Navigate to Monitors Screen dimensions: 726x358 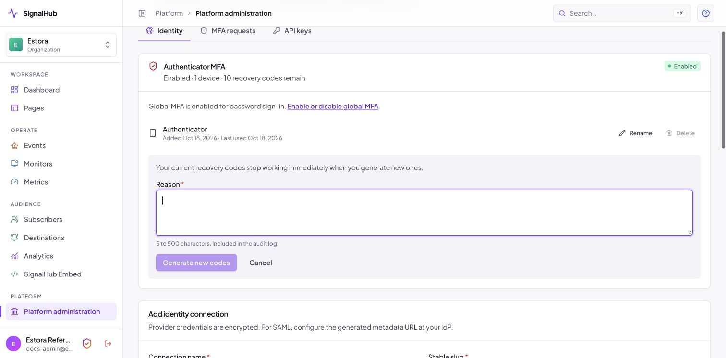pyautogui.click(x=61, y=164)
